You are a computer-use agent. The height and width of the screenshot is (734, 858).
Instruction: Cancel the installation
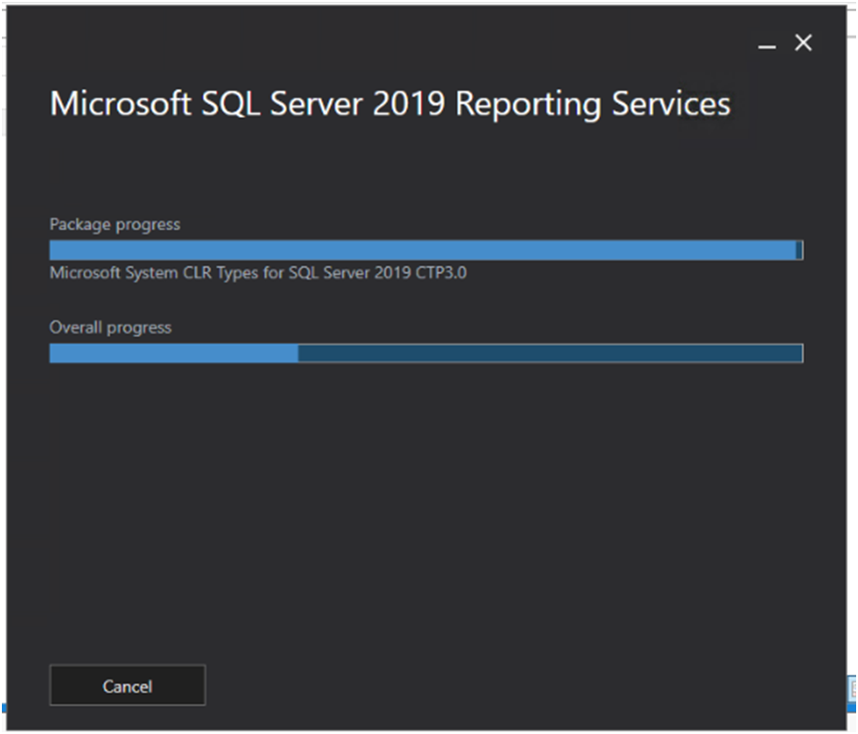pyautogui.click(x=127, y=685)
